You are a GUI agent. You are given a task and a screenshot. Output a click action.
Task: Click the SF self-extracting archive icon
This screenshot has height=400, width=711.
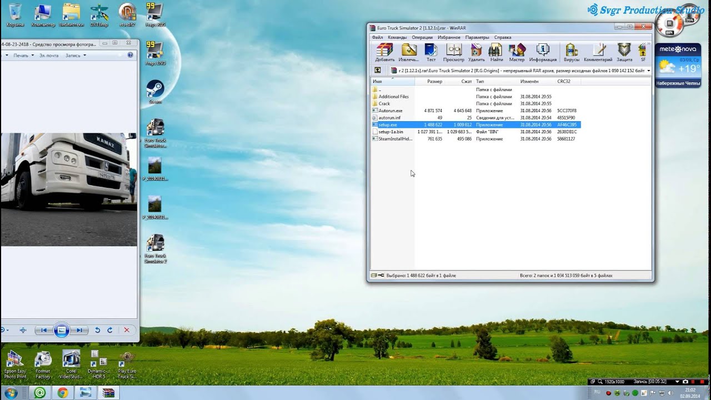pos(643,52)
